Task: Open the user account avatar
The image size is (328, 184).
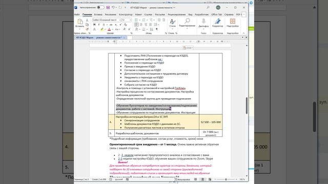Action: (x=218, y=8)
